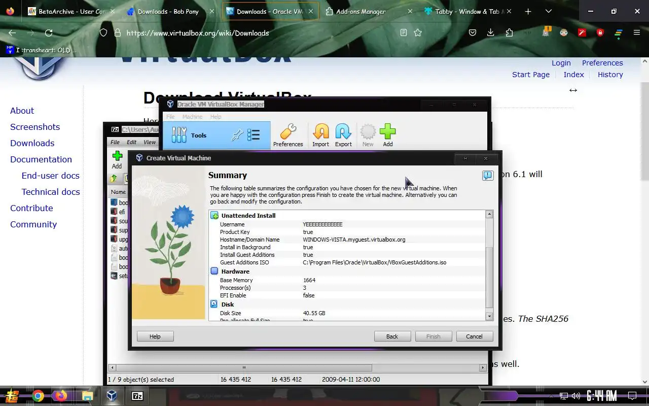
Task: Open the View menu in 7-Zip
Action: 150,142
